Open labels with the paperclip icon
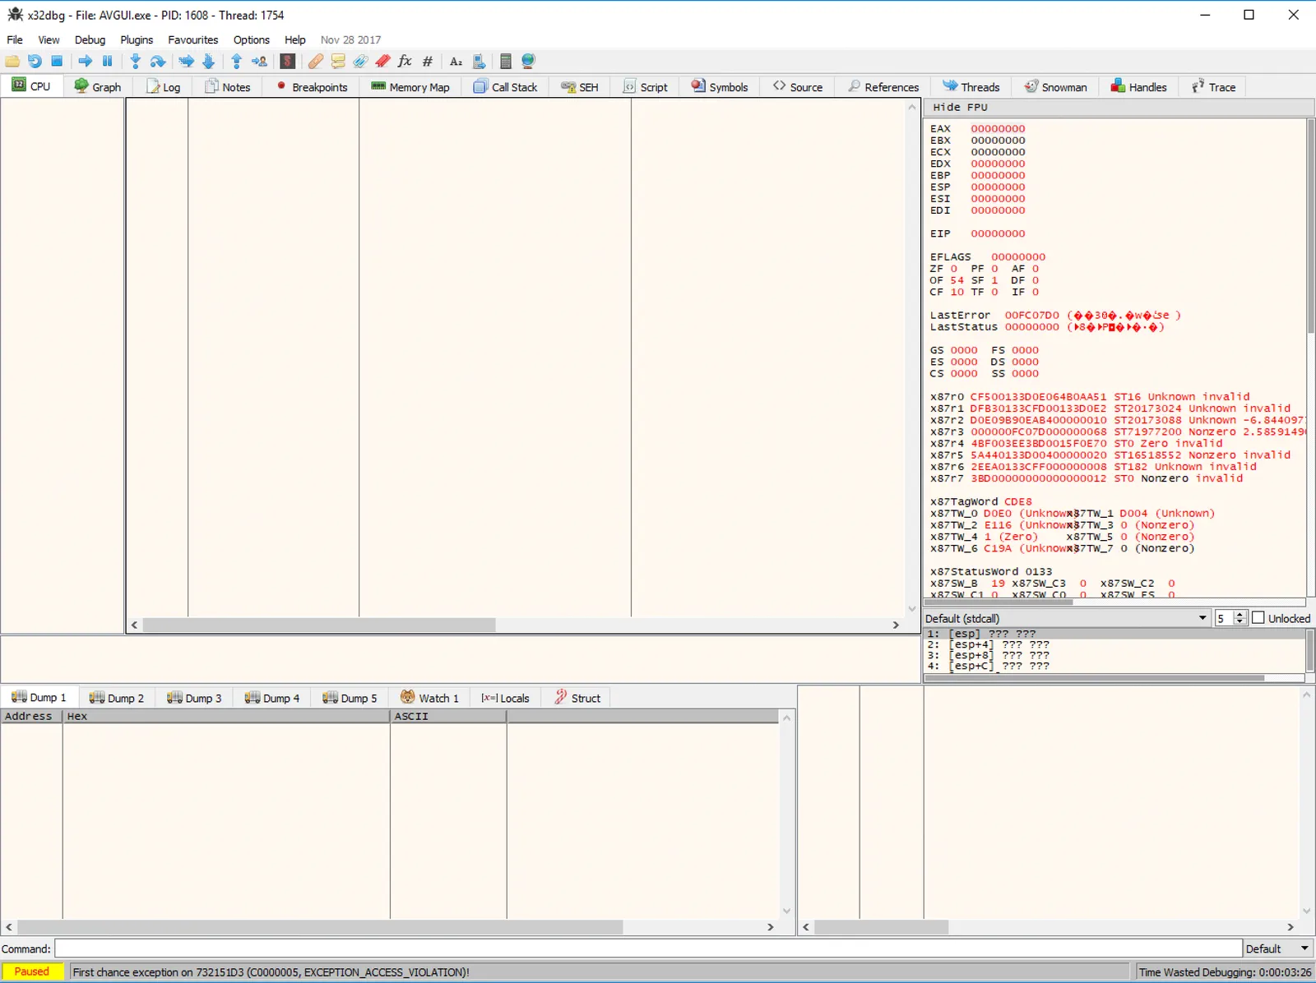The height and width of the screenshot is (983, 1316). point(360,61)
